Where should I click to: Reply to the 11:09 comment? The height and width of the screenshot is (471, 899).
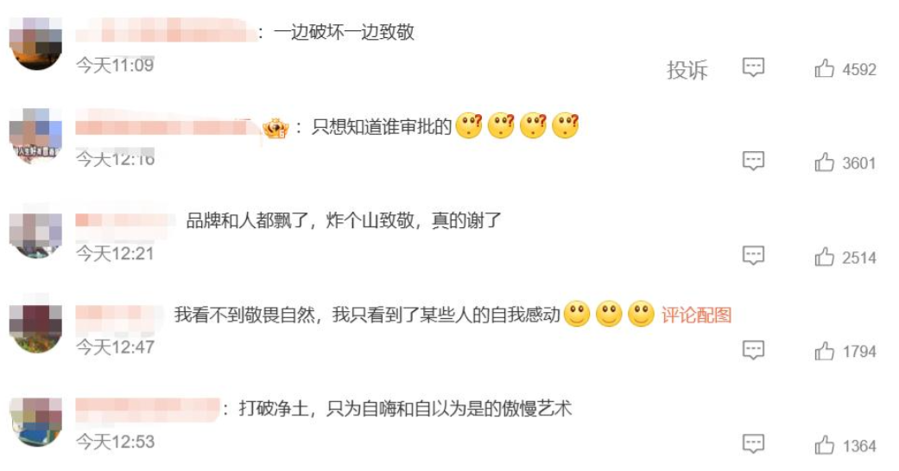pos(753,67)
